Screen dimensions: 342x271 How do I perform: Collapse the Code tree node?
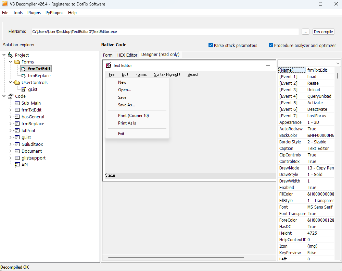click(4, 96)
